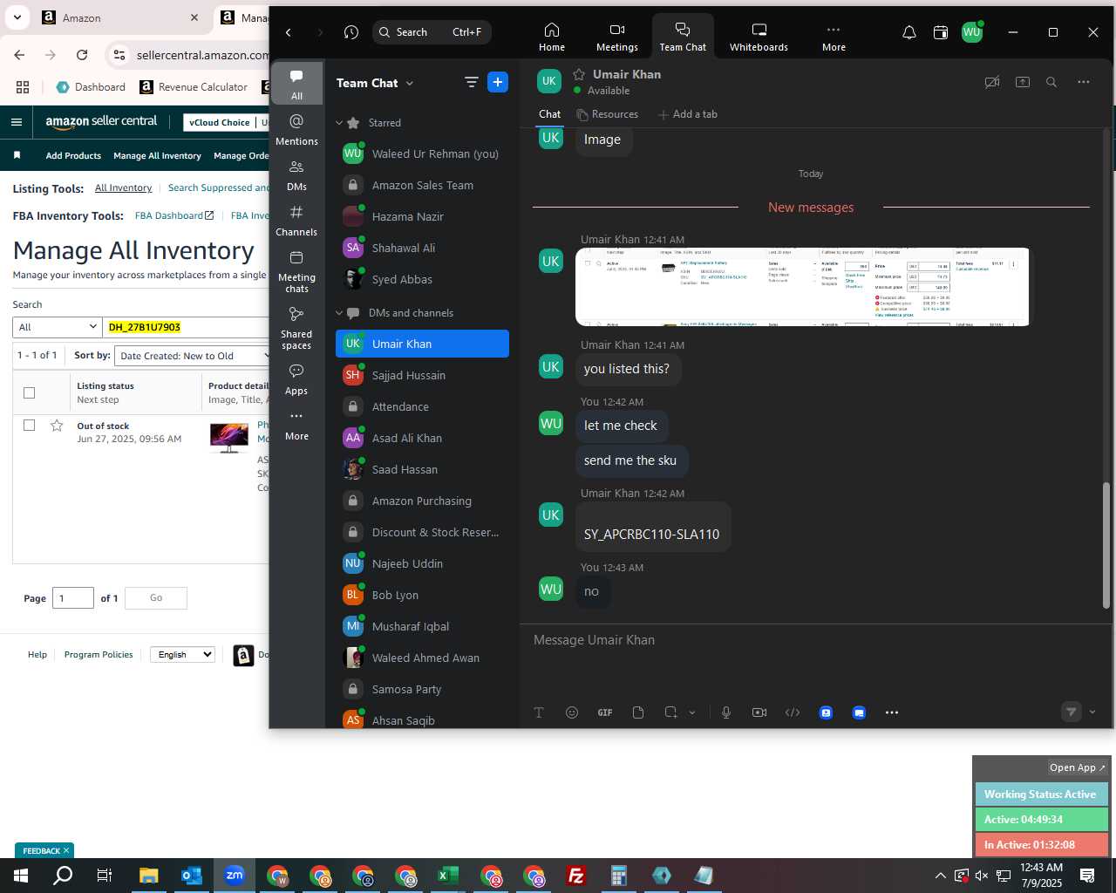Open Shared spaces in sidebar
The height and width of the screenshot is (893, 1116).
pyautogui.click(x=296, y=327)
